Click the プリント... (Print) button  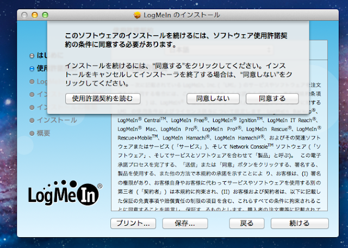pyautogui.click(x=133, y=224)
